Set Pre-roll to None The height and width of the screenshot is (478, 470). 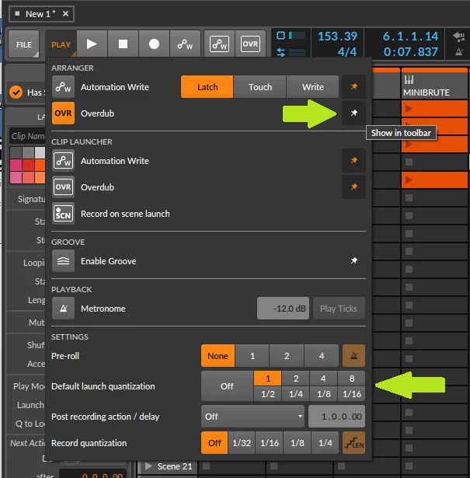[x=218, y=356]
